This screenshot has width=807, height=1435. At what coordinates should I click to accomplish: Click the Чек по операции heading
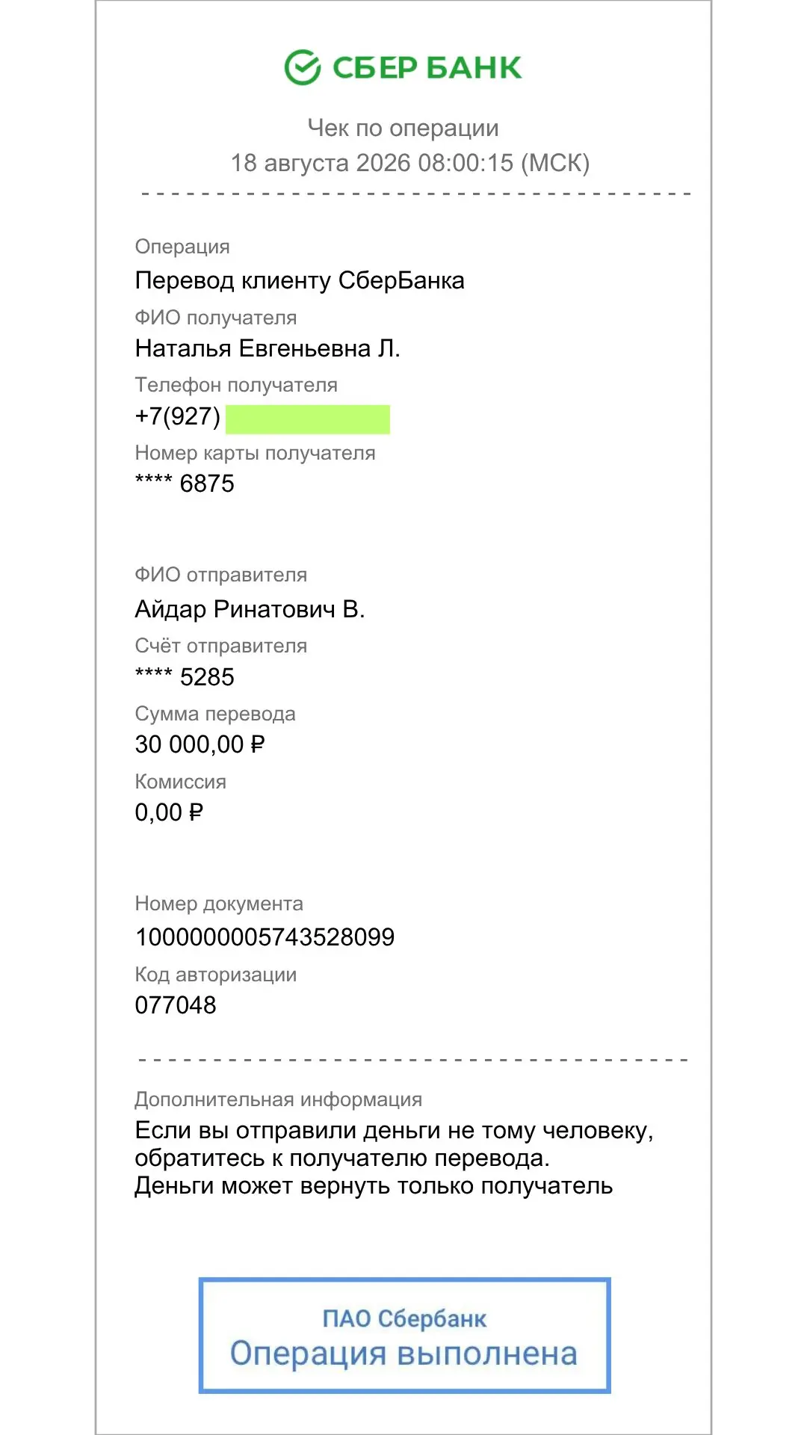tap(403, 128)
